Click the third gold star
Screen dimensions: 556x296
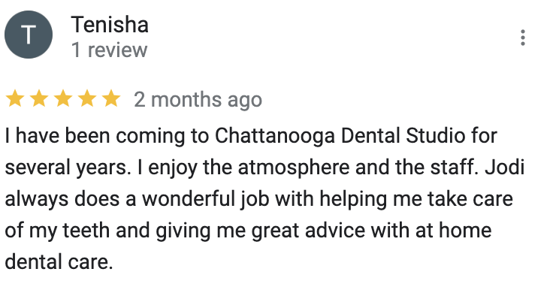click(63, 98)
